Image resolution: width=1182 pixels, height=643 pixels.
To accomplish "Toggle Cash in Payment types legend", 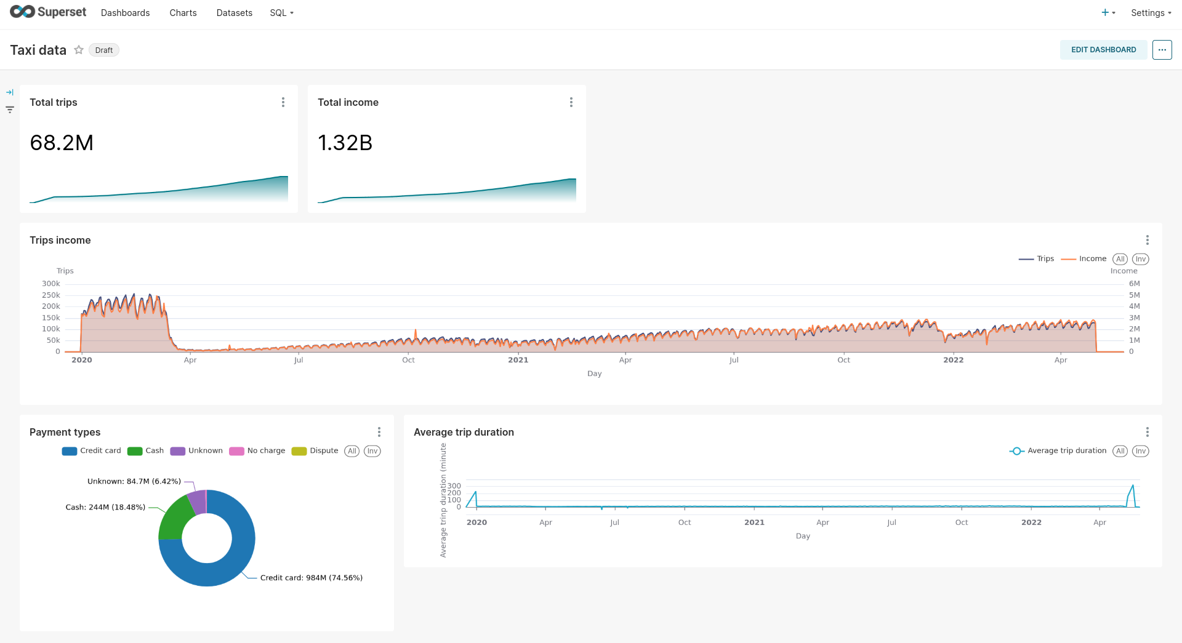I will (146, 451).
